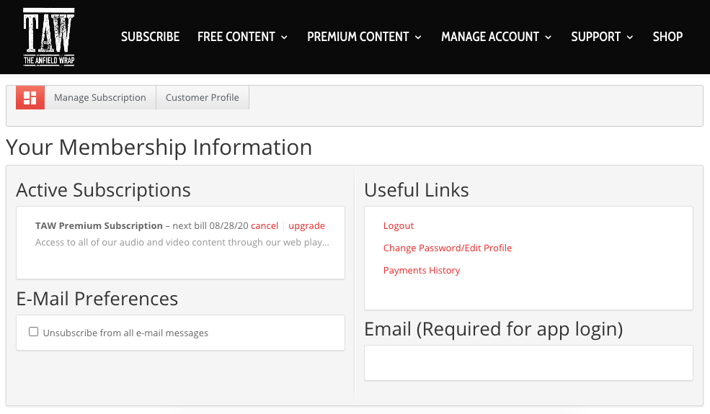Select the TAW Premium Subscription title
710x414 pixels.
(99, 225)
